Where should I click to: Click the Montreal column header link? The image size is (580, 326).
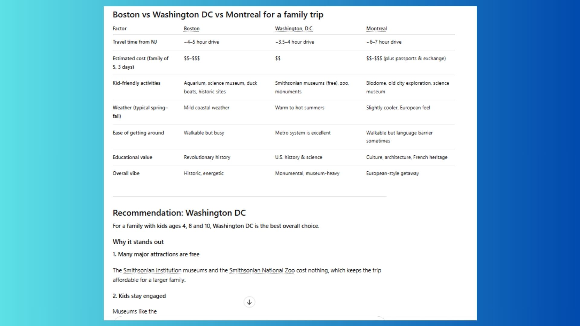point(376,28)
